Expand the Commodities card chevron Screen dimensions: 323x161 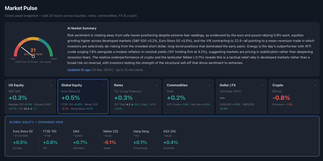click(x=210, y=85)
